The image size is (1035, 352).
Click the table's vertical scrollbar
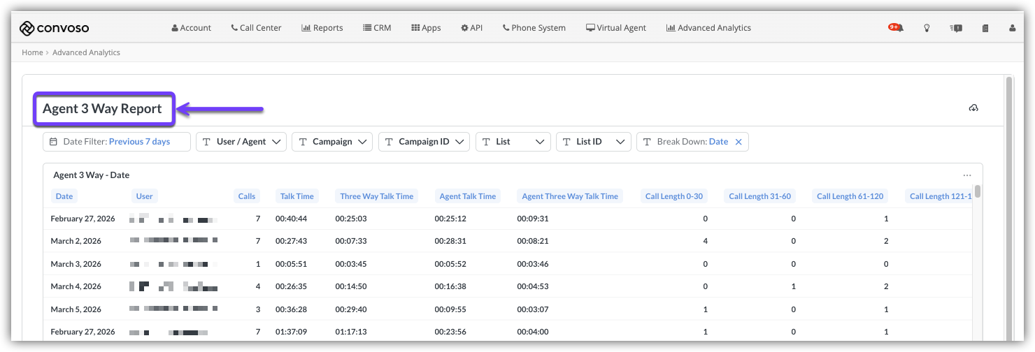pos(978,191)
